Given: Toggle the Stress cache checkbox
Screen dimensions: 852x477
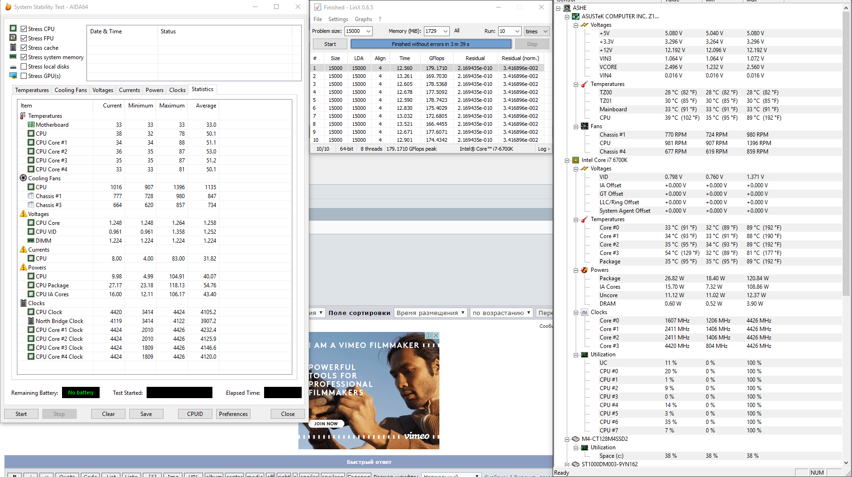Looking at the screenshot, I should (23, 47).
